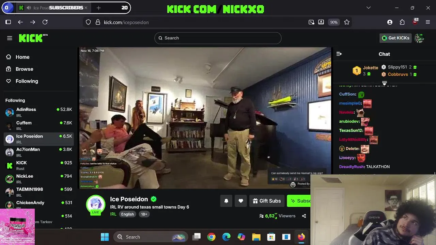Open Kick's hamburger navigation menu
The height and width of the screenshot is (245, 436).
(x=10, y=38)
